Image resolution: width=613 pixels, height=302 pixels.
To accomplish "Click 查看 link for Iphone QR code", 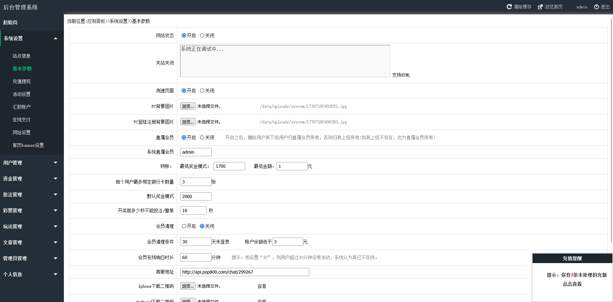I will [262, 286].
